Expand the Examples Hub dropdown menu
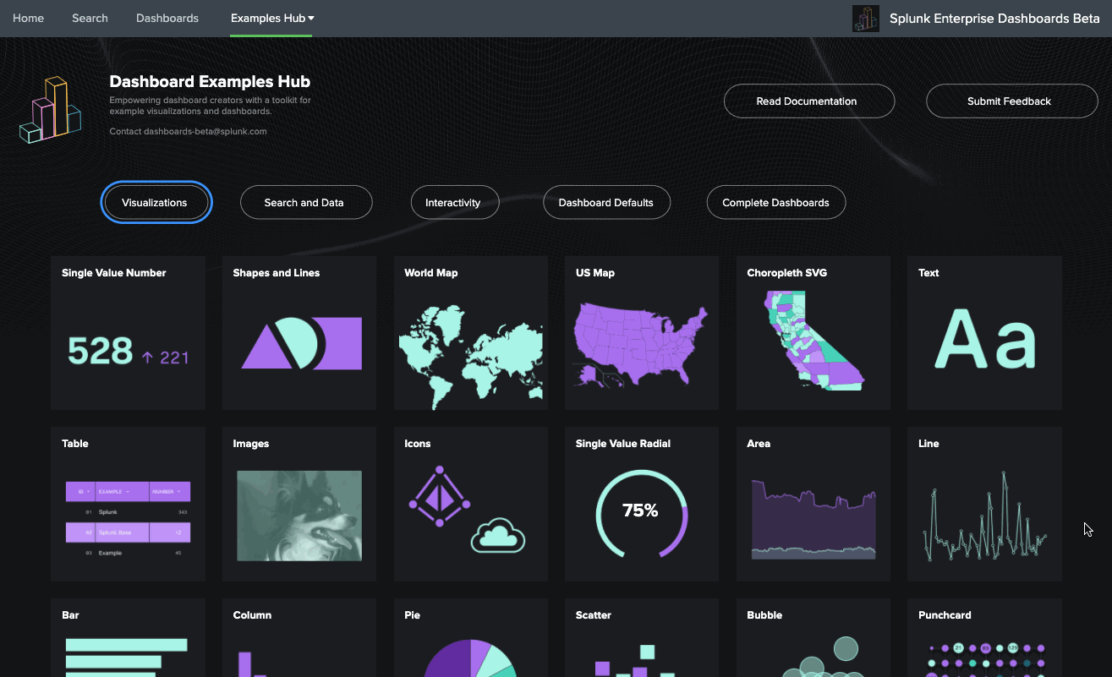 click(272, 19)
